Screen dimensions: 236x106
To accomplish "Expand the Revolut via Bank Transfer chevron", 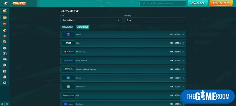I will click(183, 69).
